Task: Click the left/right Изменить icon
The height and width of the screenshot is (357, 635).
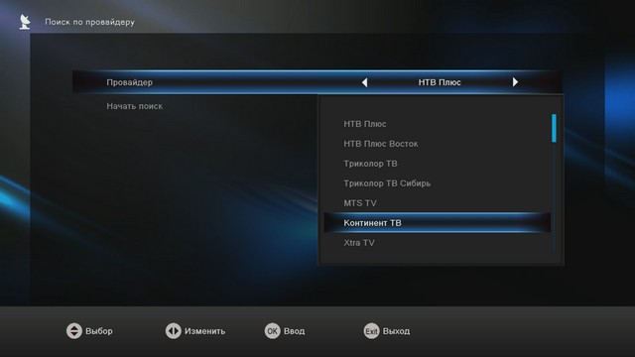Action: (x=174, y=330)
